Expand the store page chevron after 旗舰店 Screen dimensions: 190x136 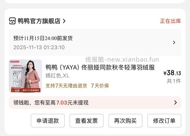(x=64, y=21)
